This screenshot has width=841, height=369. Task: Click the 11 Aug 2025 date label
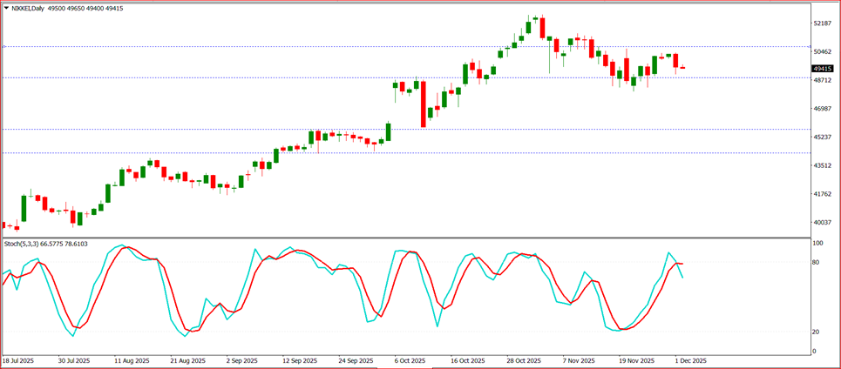pyautogui.click(x=132, y=359)
